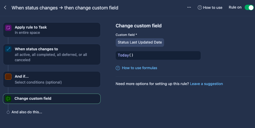The image size is (255, 128).
Task: Click the back arrow icon
Action: [5, 8]
